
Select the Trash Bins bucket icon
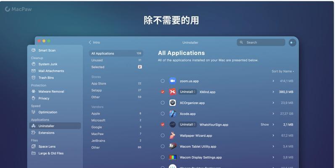tap(34, 77)
